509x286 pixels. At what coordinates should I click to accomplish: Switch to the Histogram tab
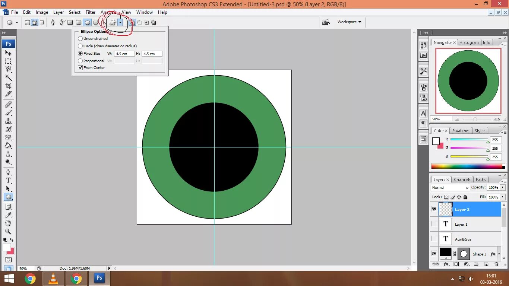pos(469,42)
